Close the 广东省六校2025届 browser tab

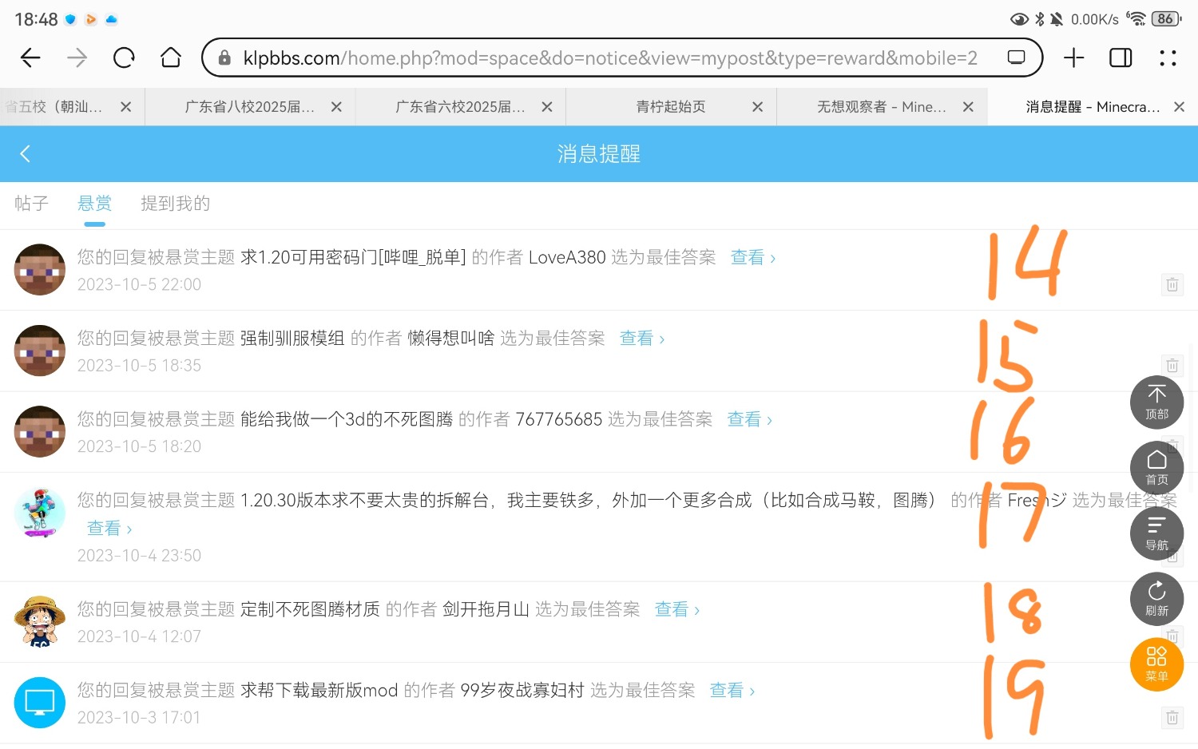(x=547, y=107)
